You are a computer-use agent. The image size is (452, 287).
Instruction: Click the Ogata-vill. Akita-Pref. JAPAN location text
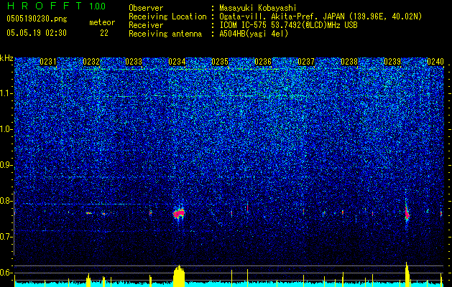tap(320, 17)
